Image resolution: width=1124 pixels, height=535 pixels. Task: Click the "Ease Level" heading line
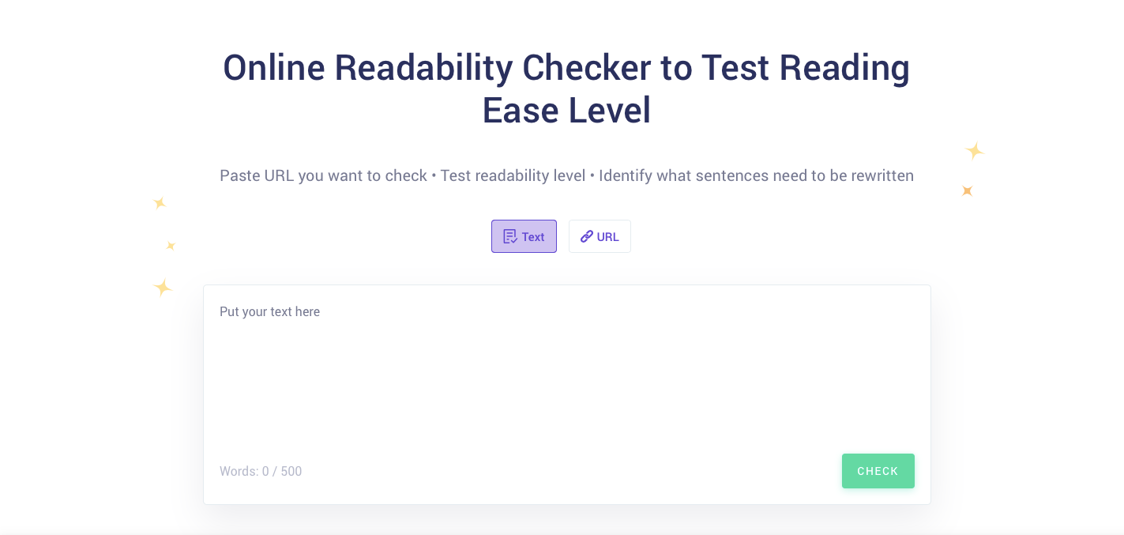click(x=566, y=111)
